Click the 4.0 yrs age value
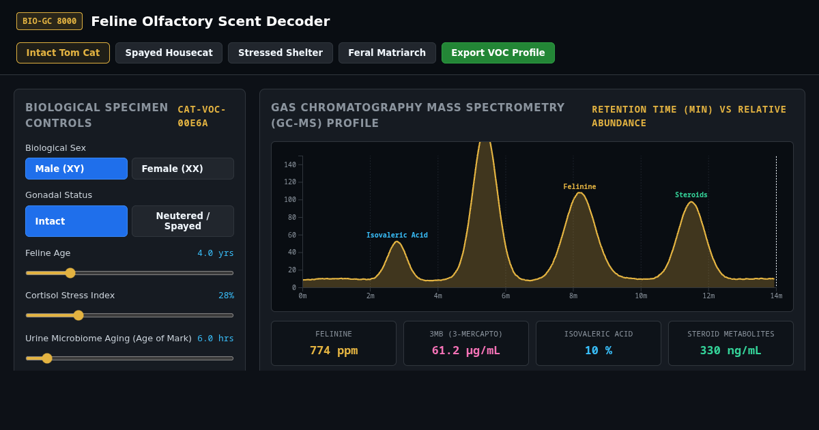This screenshot has height=430, width=819. 216,253
